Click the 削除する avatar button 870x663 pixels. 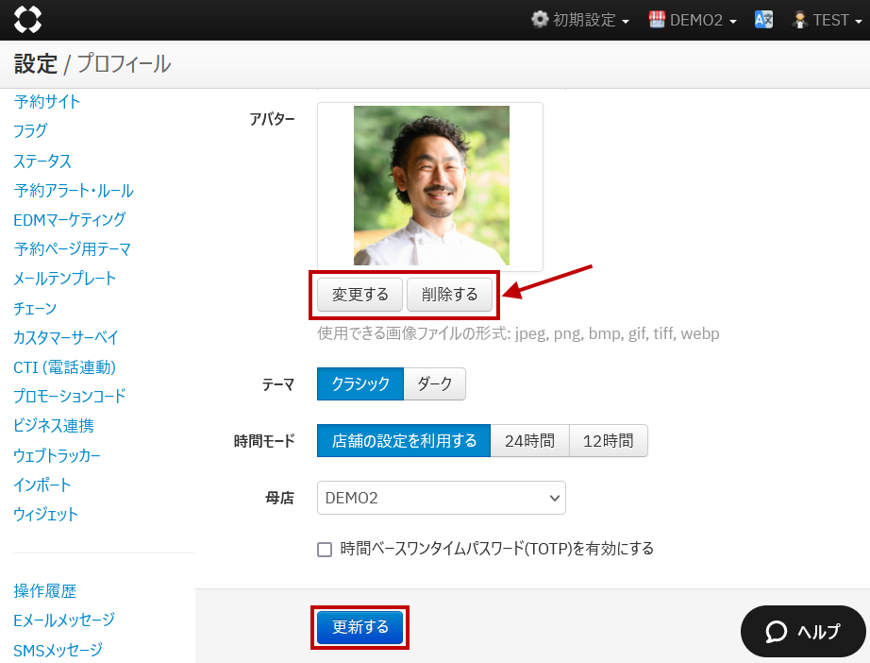pyautogui.click(x=449, y=295)
